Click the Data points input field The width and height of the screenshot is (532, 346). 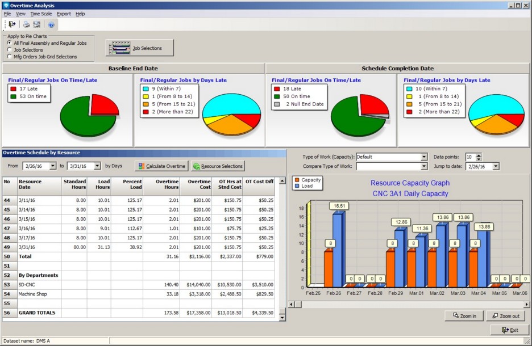coord(469,157)
